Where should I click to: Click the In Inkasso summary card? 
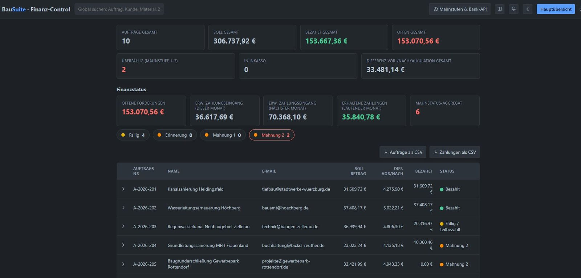(x=298, y=66)
